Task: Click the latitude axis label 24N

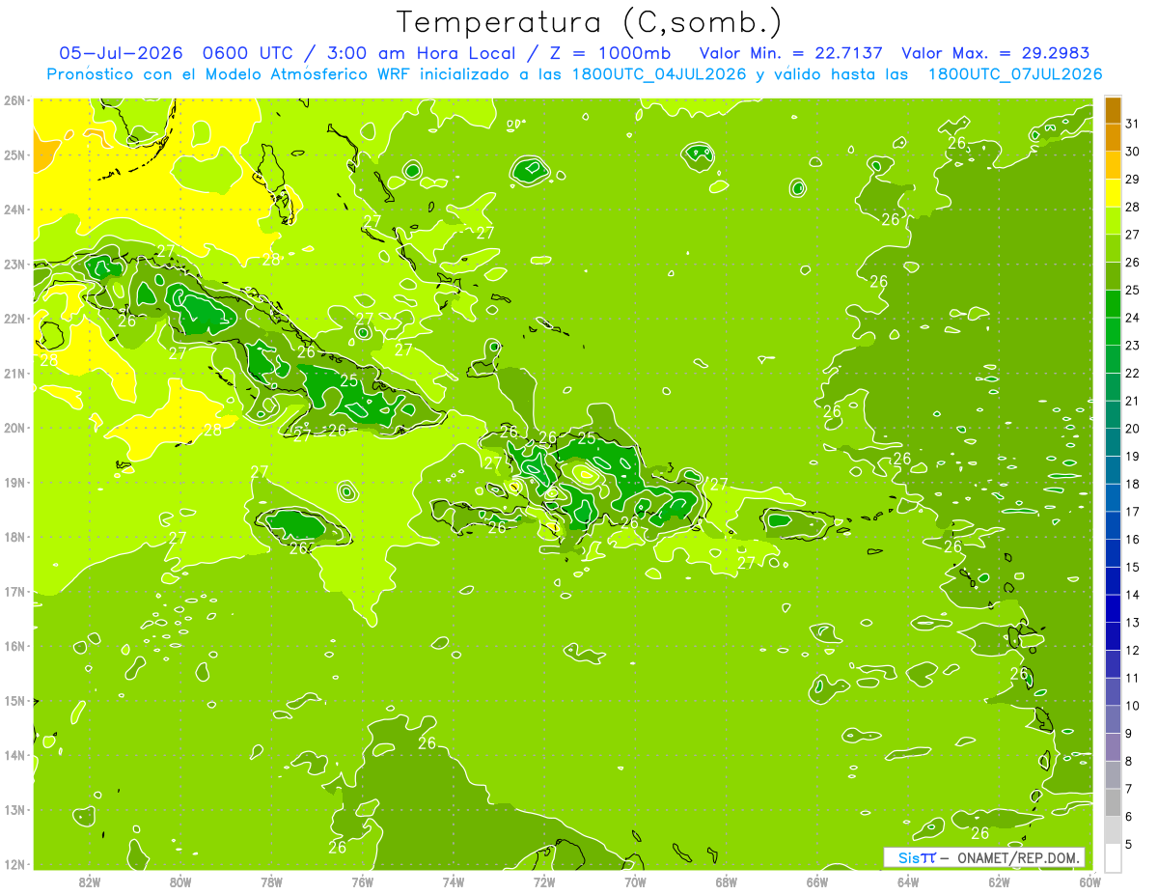Action: click(x=14, y=210)
